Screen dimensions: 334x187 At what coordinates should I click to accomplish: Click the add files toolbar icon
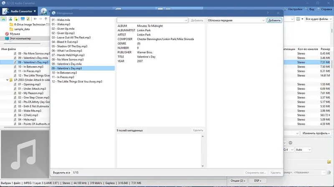(x=10, y=19)
